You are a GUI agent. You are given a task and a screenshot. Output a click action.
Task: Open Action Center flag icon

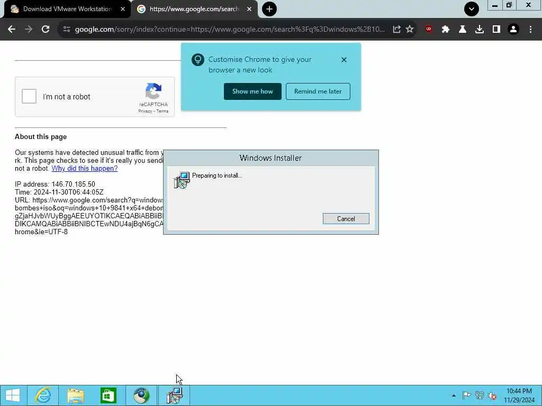pos(467,395)
